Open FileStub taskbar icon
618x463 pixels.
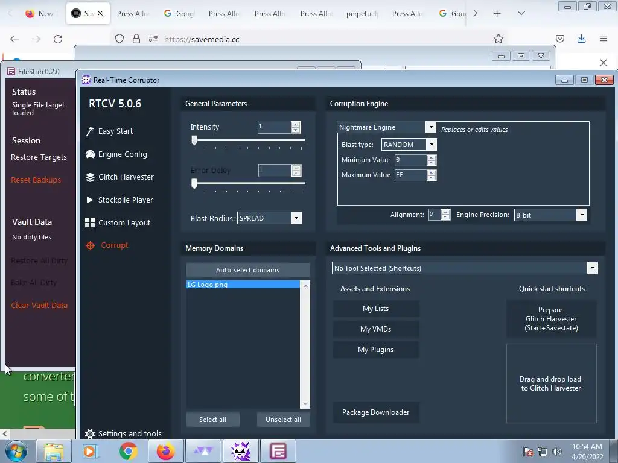tap(278, 451)
